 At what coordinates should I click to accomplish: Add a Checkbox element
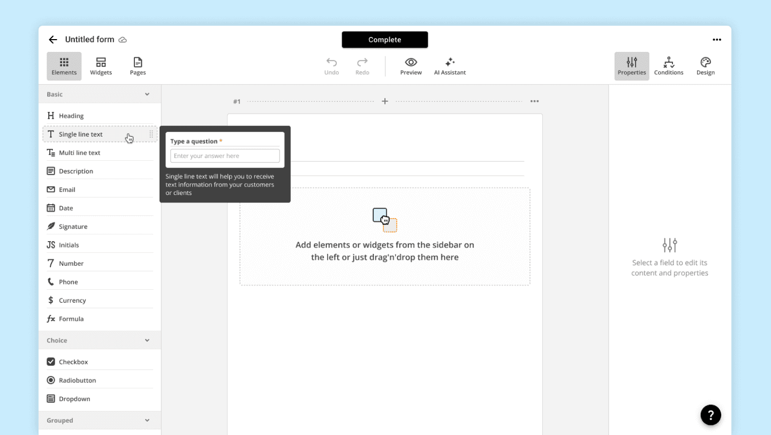tap(100, 362)
